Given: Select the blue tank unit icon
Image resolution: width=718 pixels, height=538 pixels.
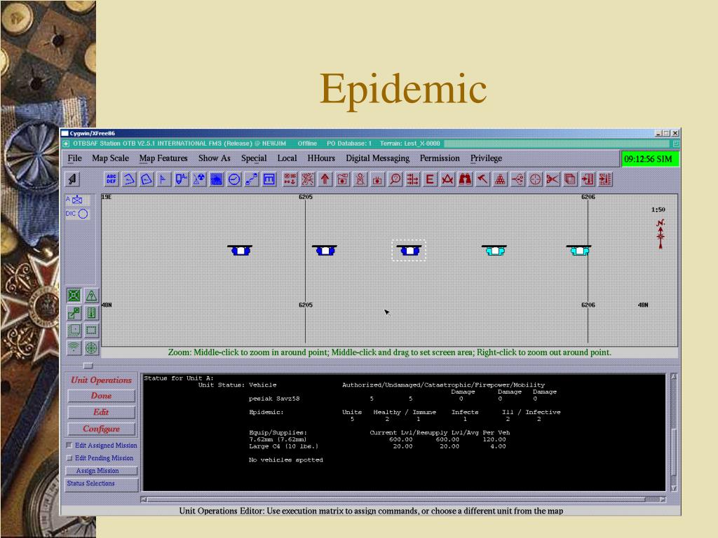Looking at the screenshot, I should click(x=216, y=179).
